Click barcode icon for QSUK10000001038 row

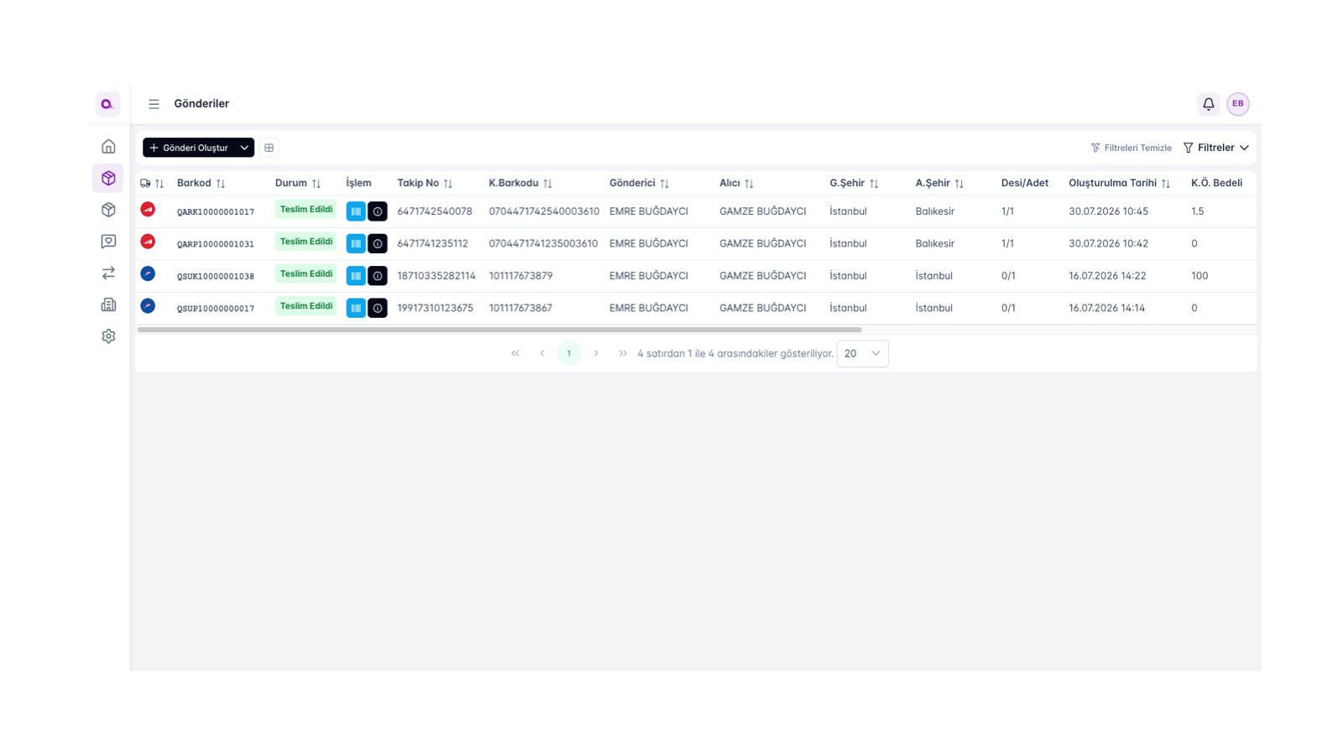pyautogui.click(x=356, y=276)
